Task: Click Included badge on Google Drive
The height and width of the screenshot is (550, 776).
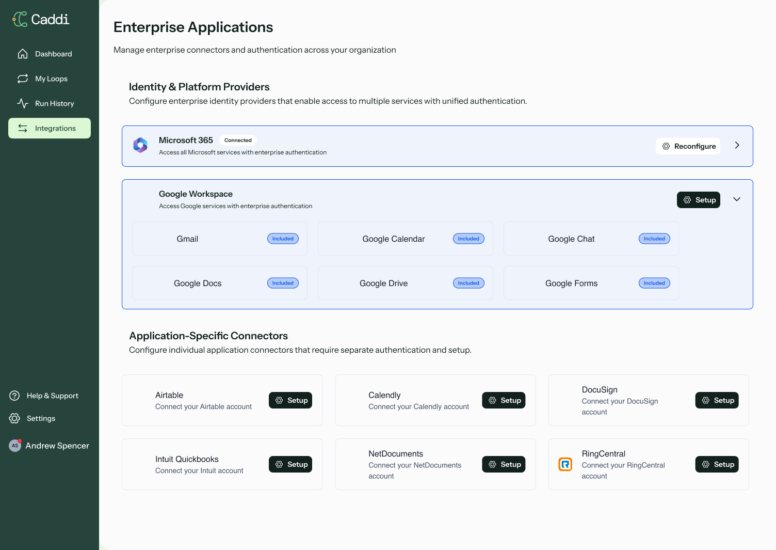Action: point(468,283)
